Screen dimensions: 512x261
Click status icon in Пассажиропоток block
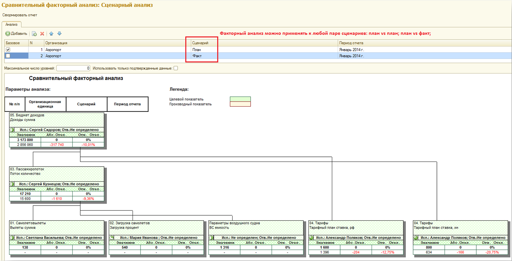(12, 184)
